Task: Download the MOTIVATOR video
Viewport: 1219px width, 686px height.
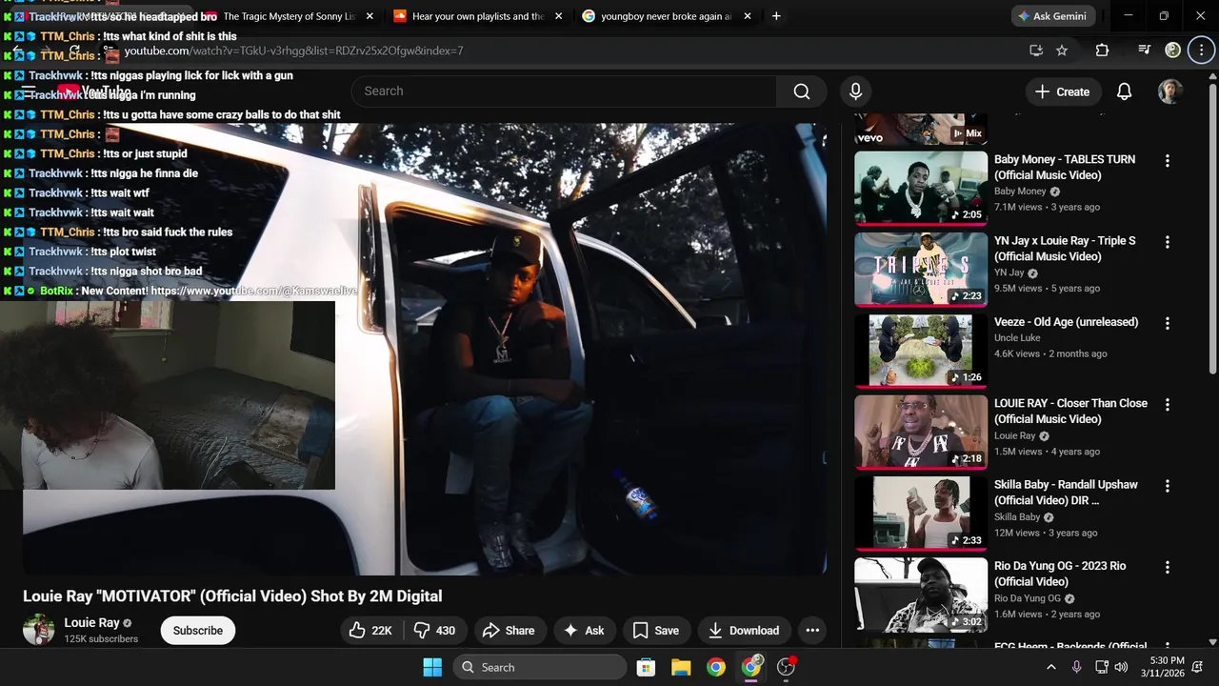Action: (744, 631)
